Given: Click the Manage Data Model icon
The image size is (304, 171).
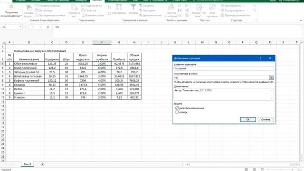Looking at the screenshot, I should [x=187, y=15].
